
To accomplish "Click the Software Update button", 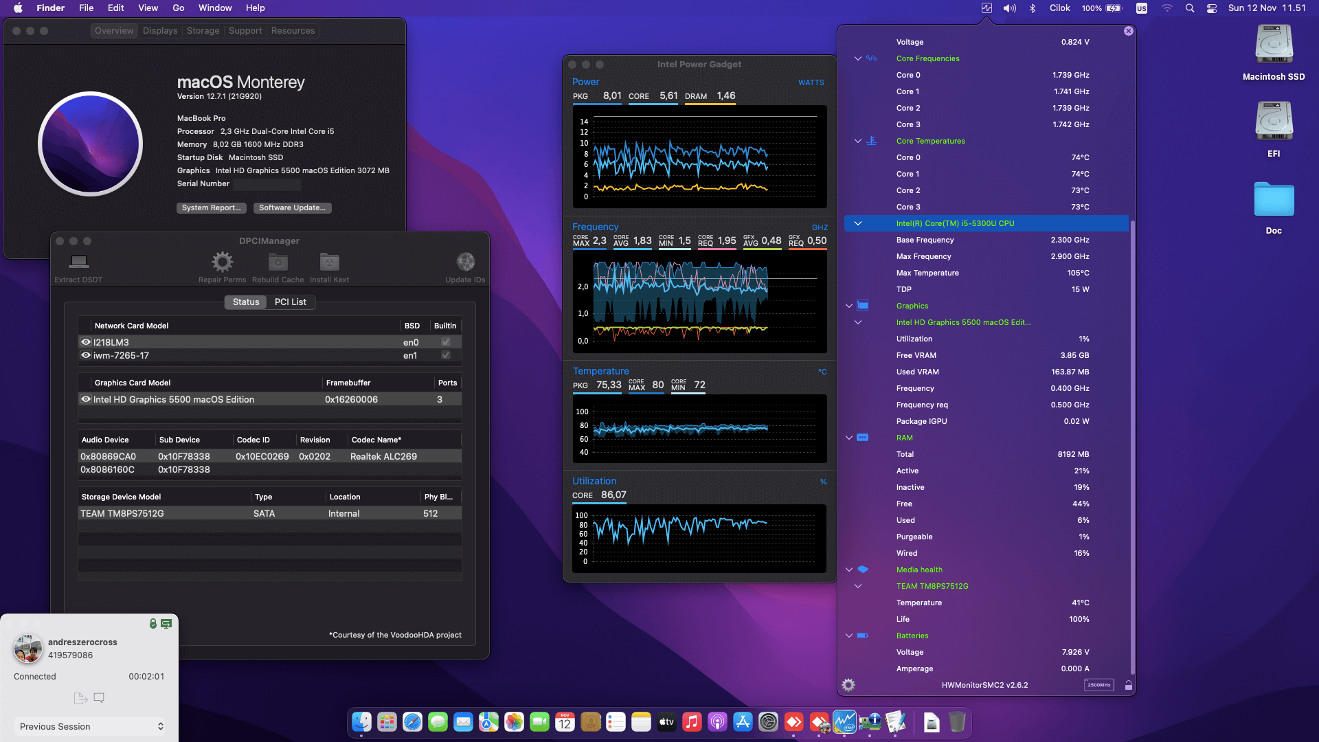I will tap(292, 207).
